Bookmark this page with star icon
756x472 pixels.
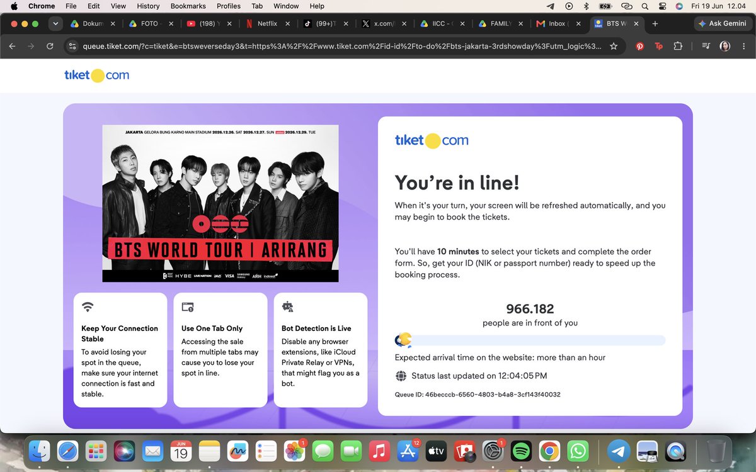(x=614, y=46)
